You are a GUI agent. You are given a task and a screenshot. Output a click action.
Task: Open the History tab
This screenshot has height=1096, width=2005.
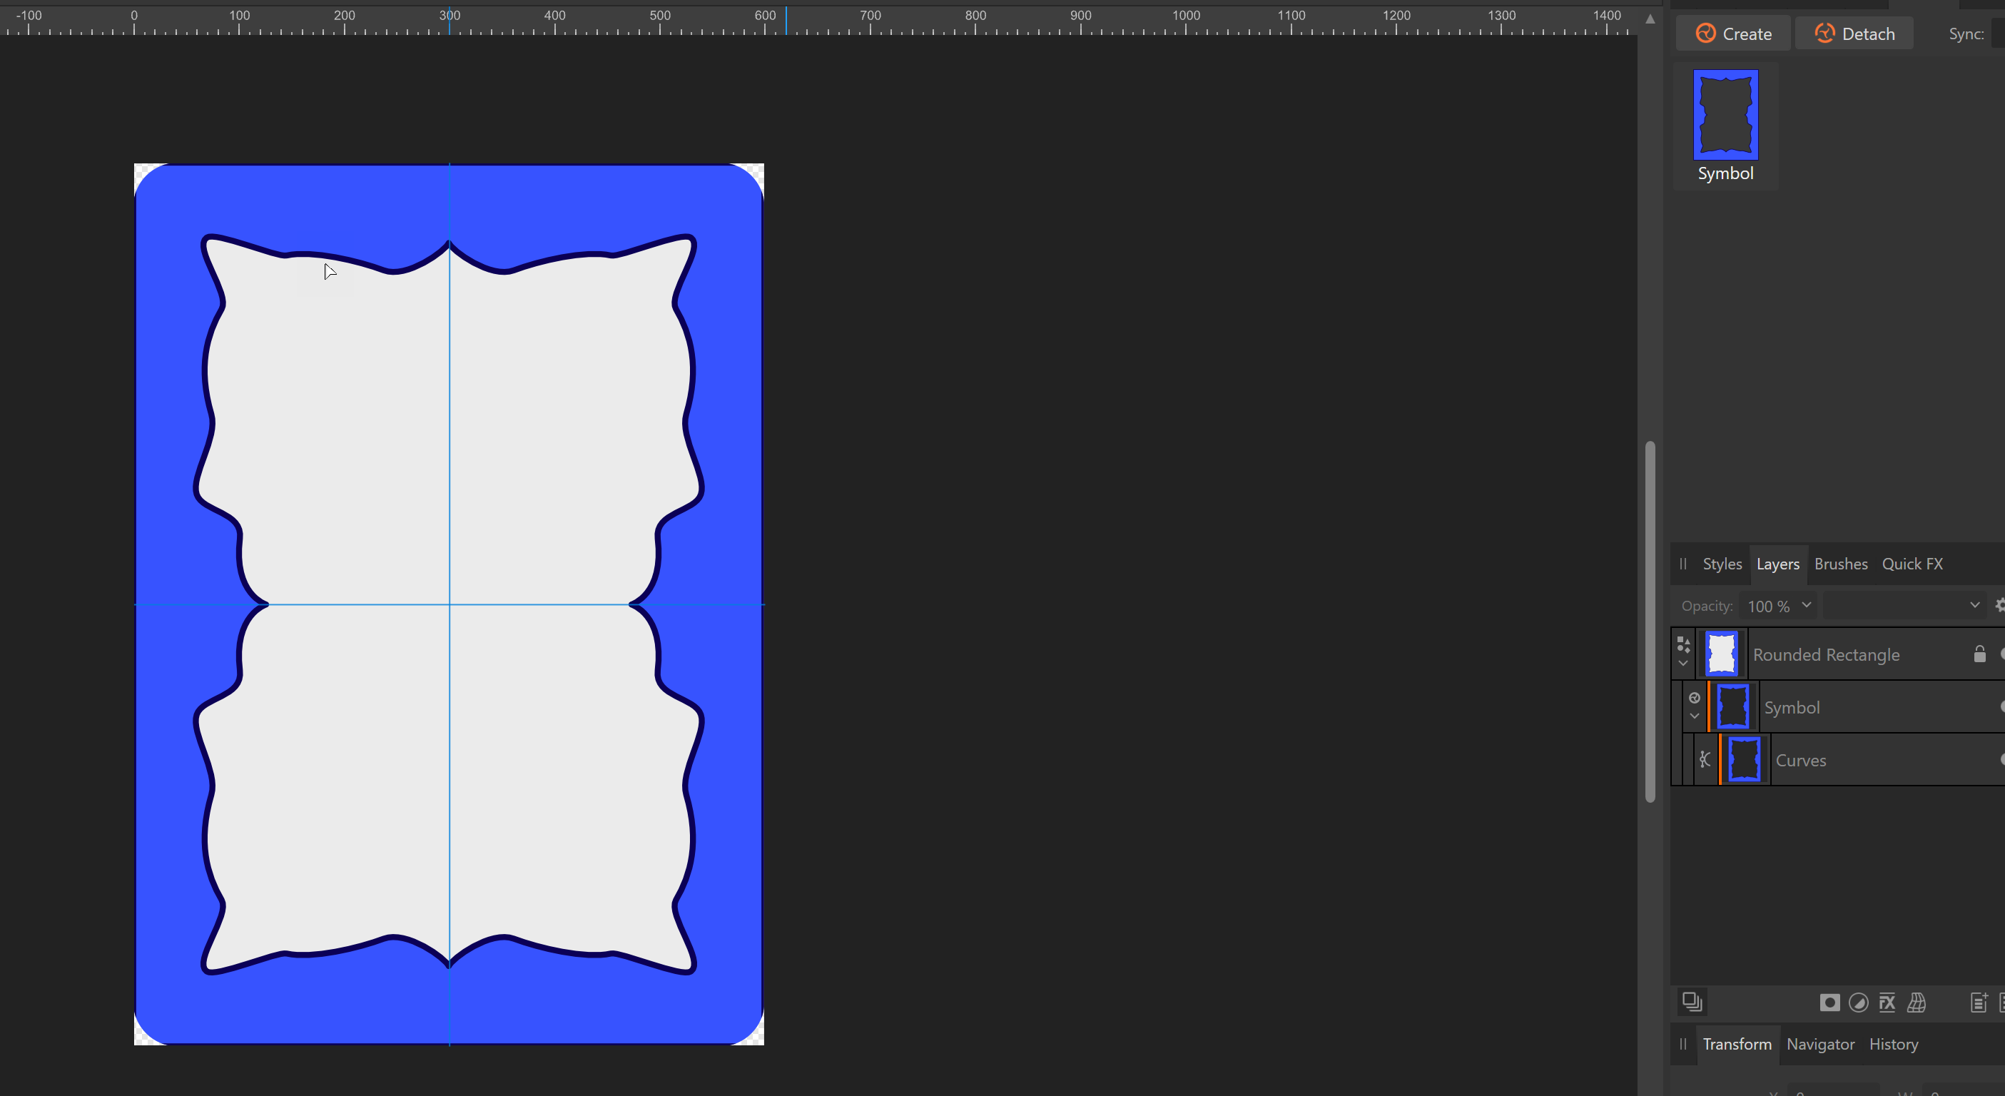(x=1893, y=1045)
